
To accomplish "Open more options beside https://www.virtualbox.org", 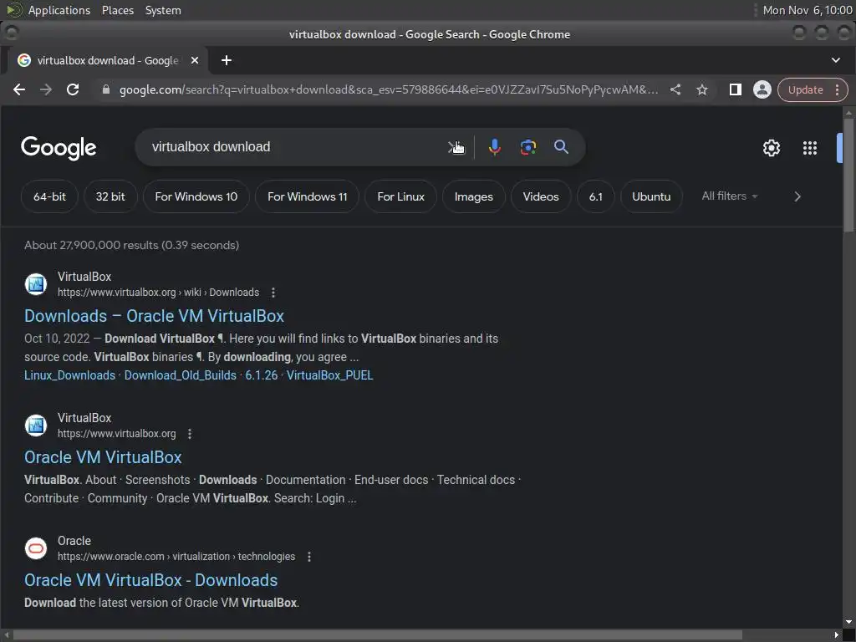I will (x=190, y=434).
